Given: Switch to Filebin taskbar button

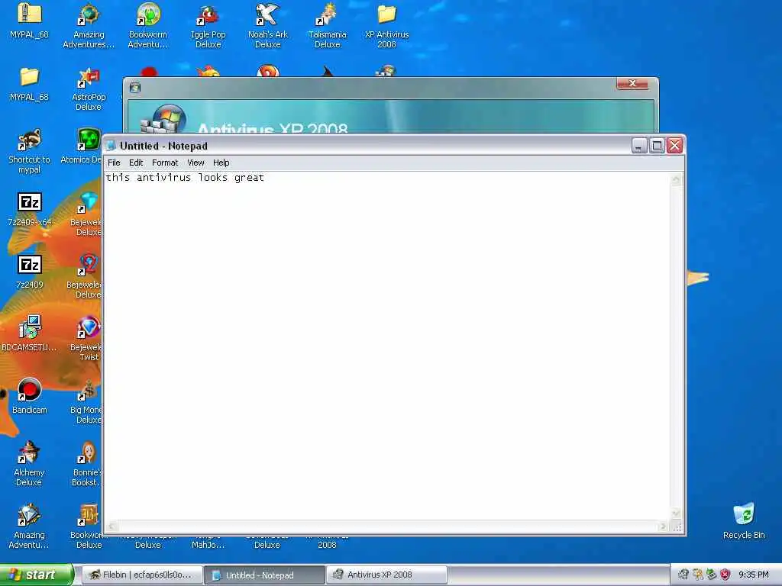Looking at the screenshot, I should (141, 575).
